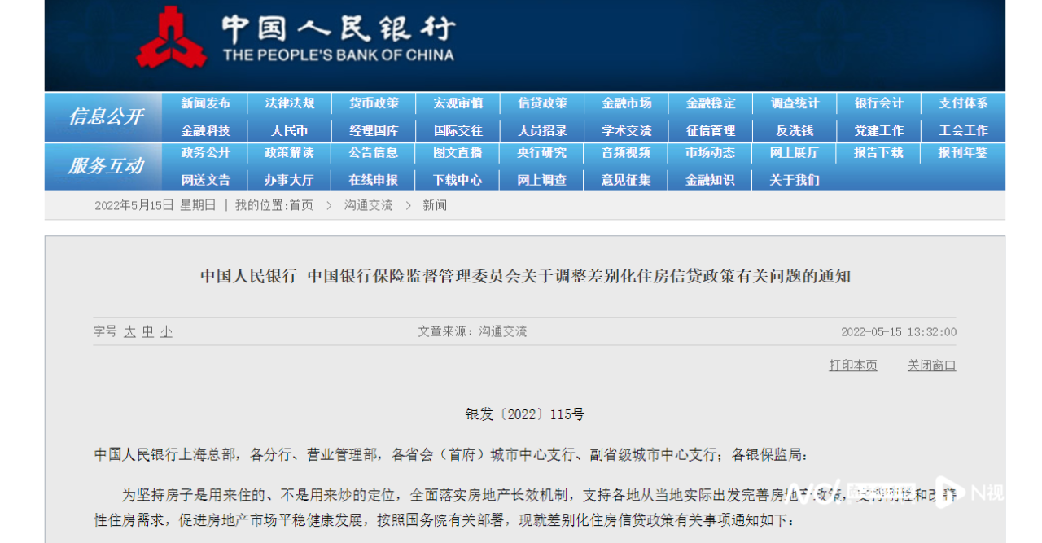Go to 意见征集 section

click(x=627, y=180)
